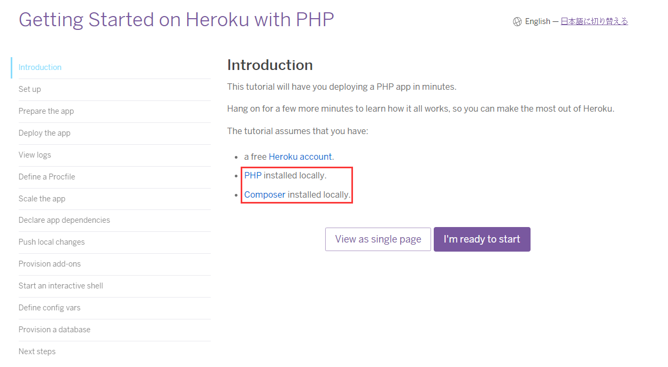Click the globe language icon
Screen dimensions: 668x367
[517, 22]
